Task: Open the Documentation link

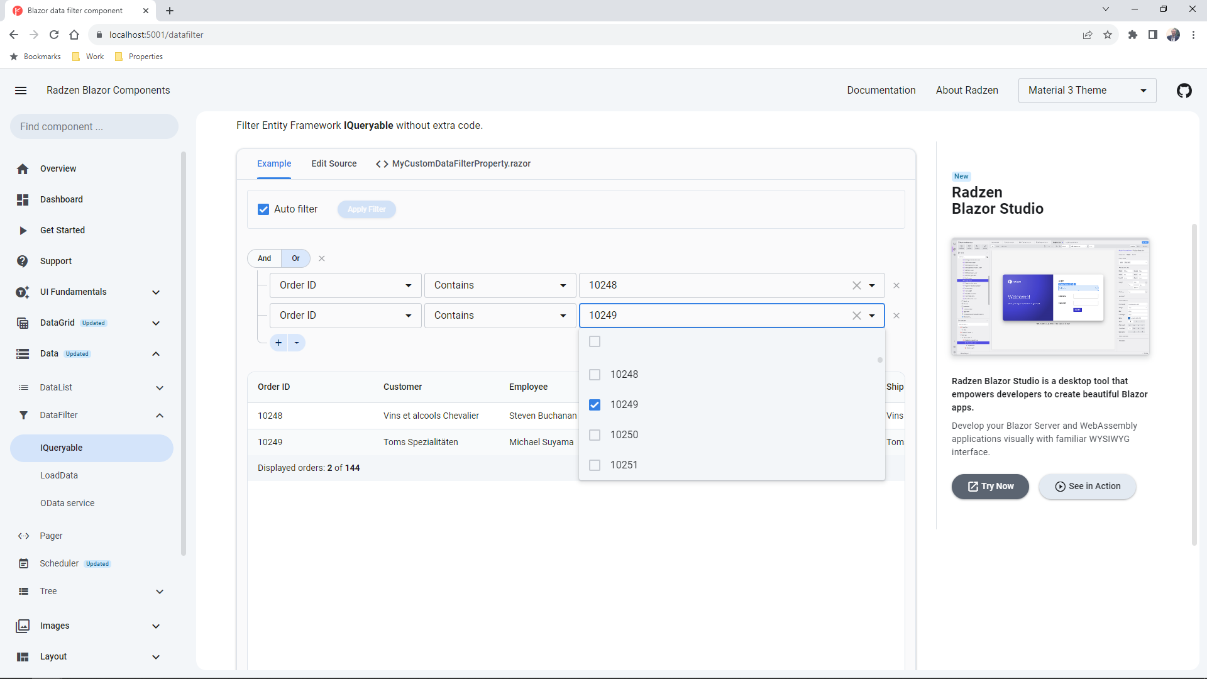Action: pyautogui.click(x=881, y=91)
